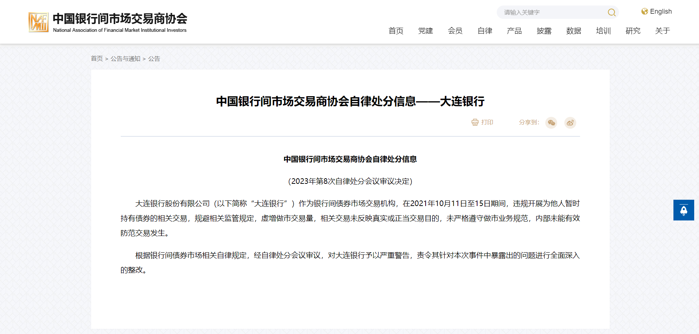Click the article headline ending 大连银行
The width and height of the screenshot is (699, 334).
click(x=350, y=101)
